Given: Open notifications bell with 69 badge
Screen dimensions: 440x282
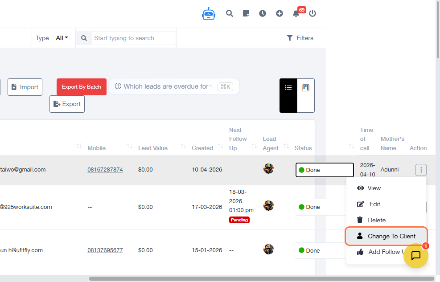Looking at the screenshot, I should [x=296, y=13].
